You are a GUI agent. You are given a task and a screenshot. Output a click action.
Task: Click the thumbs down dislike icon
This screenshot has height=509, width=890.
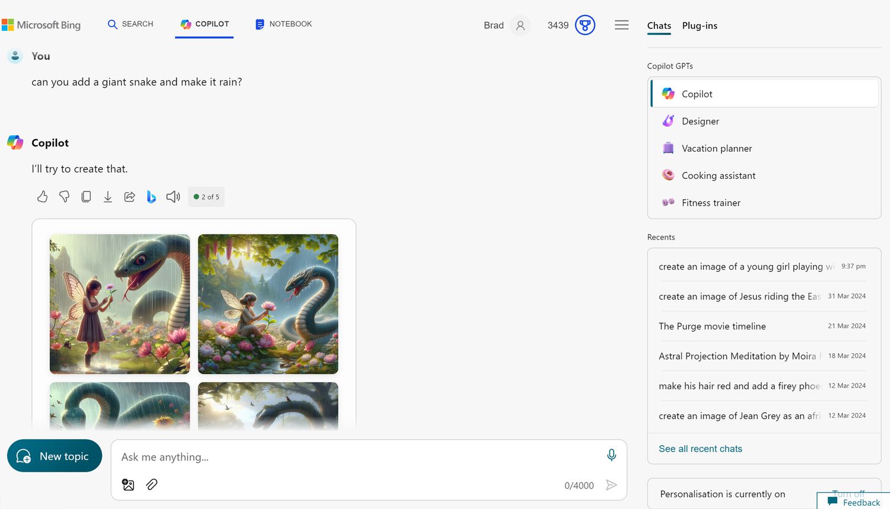[x=64, y=197]
